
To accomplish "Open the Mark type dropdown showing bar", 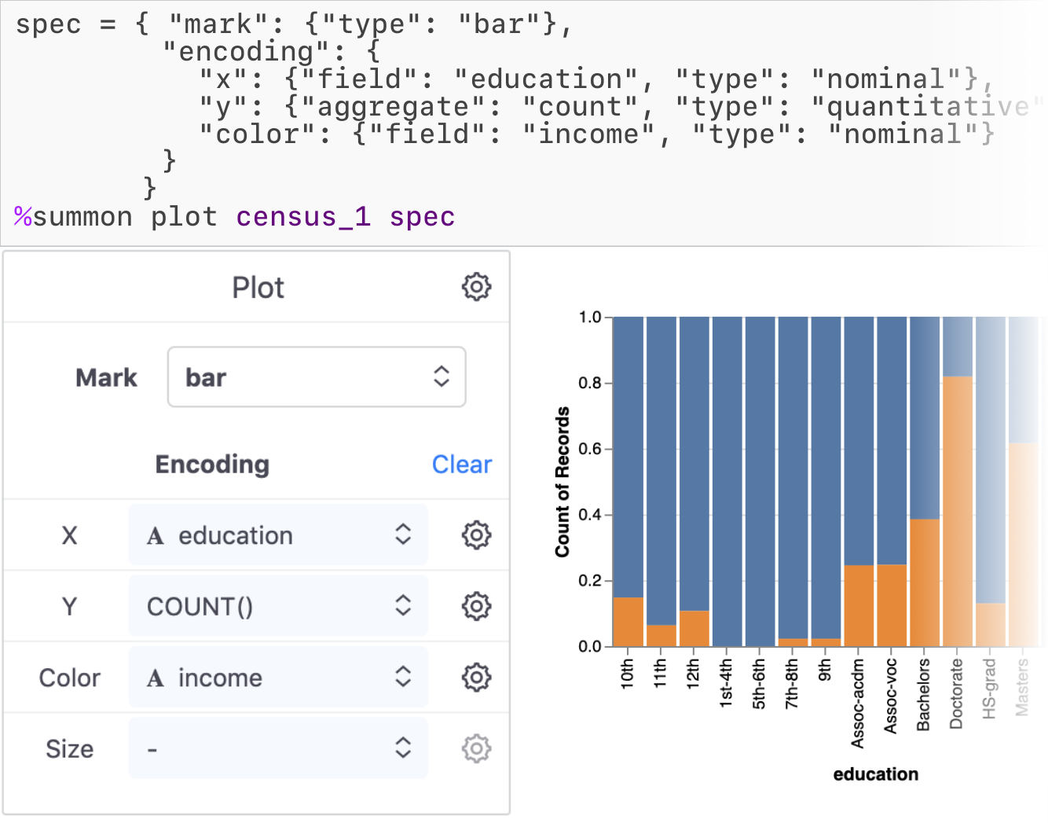I will click(x=317, y=377).
